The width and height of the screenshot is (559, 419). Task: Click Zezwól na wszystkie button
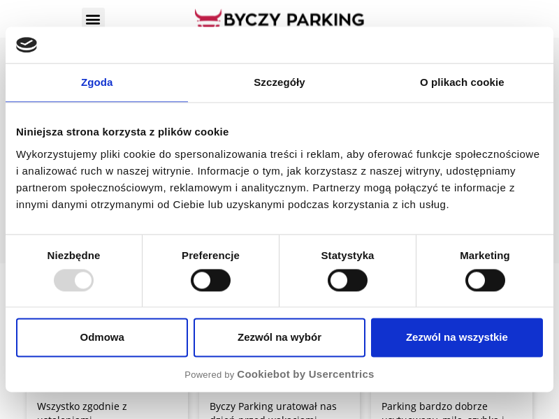457,337
